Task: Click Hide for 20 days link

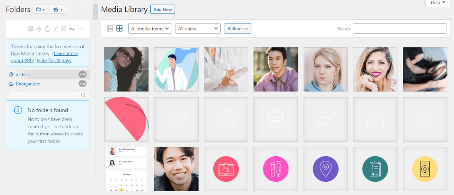Action: 54,61
